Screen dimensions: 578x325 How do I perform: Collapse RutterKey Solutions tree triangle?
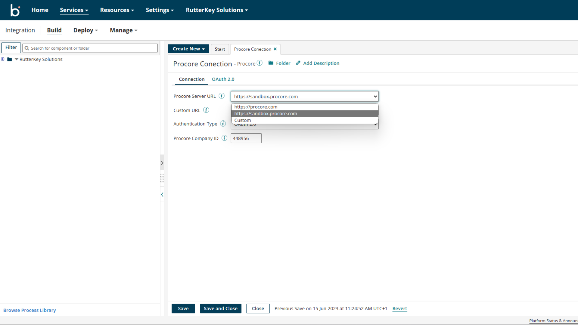[x=16, y=59]
